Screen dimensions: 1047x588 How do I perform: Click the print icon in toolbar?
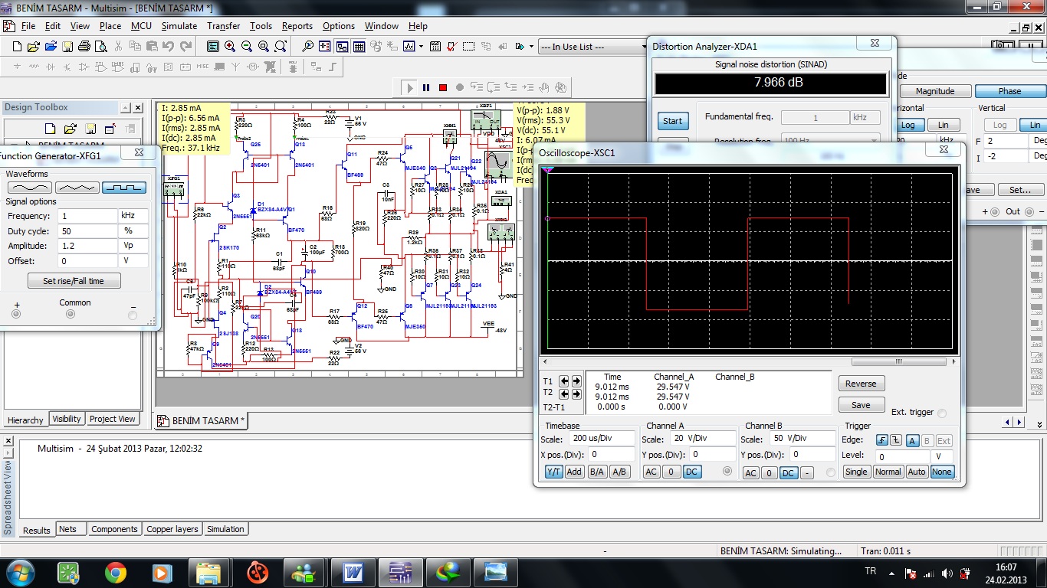[x=84, y=47]
